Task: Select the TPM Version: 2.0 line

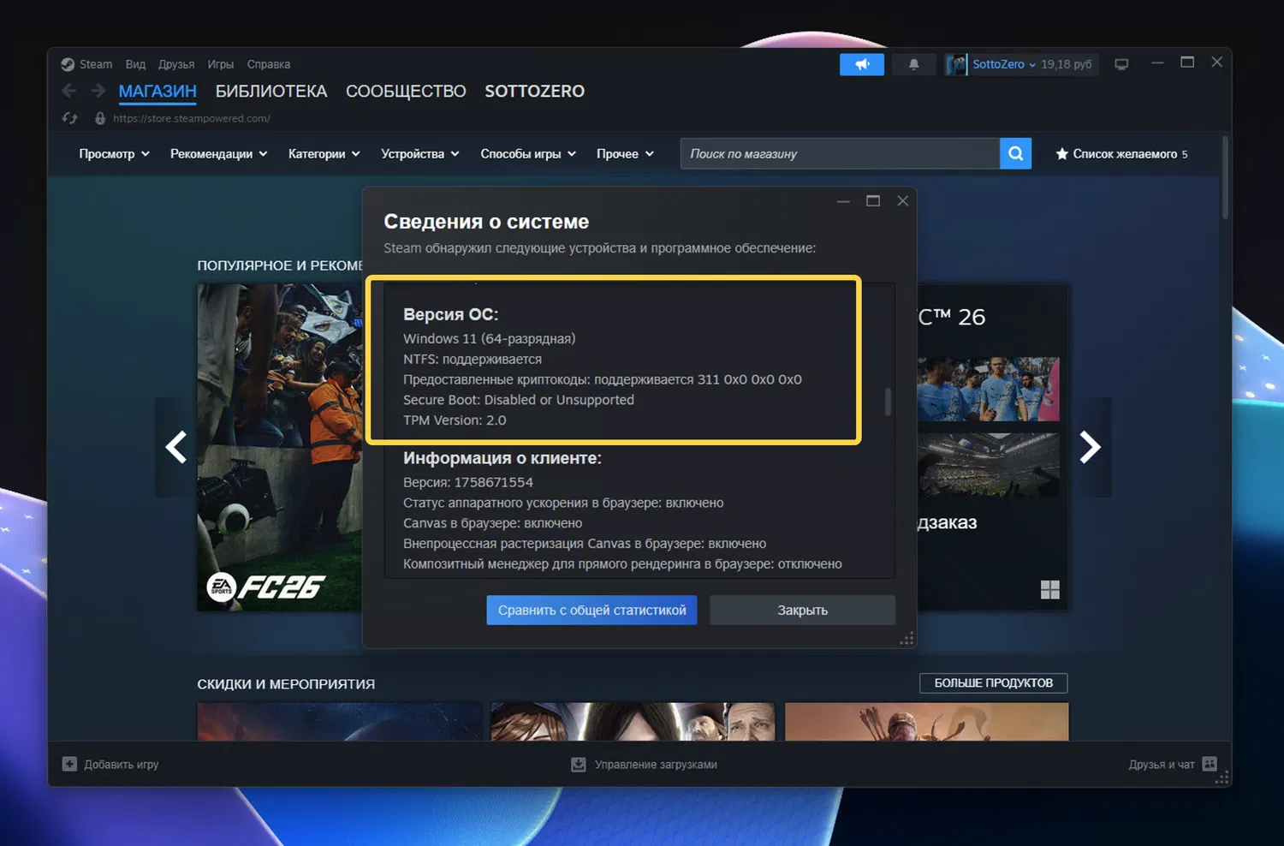Action: coord(455,420)
